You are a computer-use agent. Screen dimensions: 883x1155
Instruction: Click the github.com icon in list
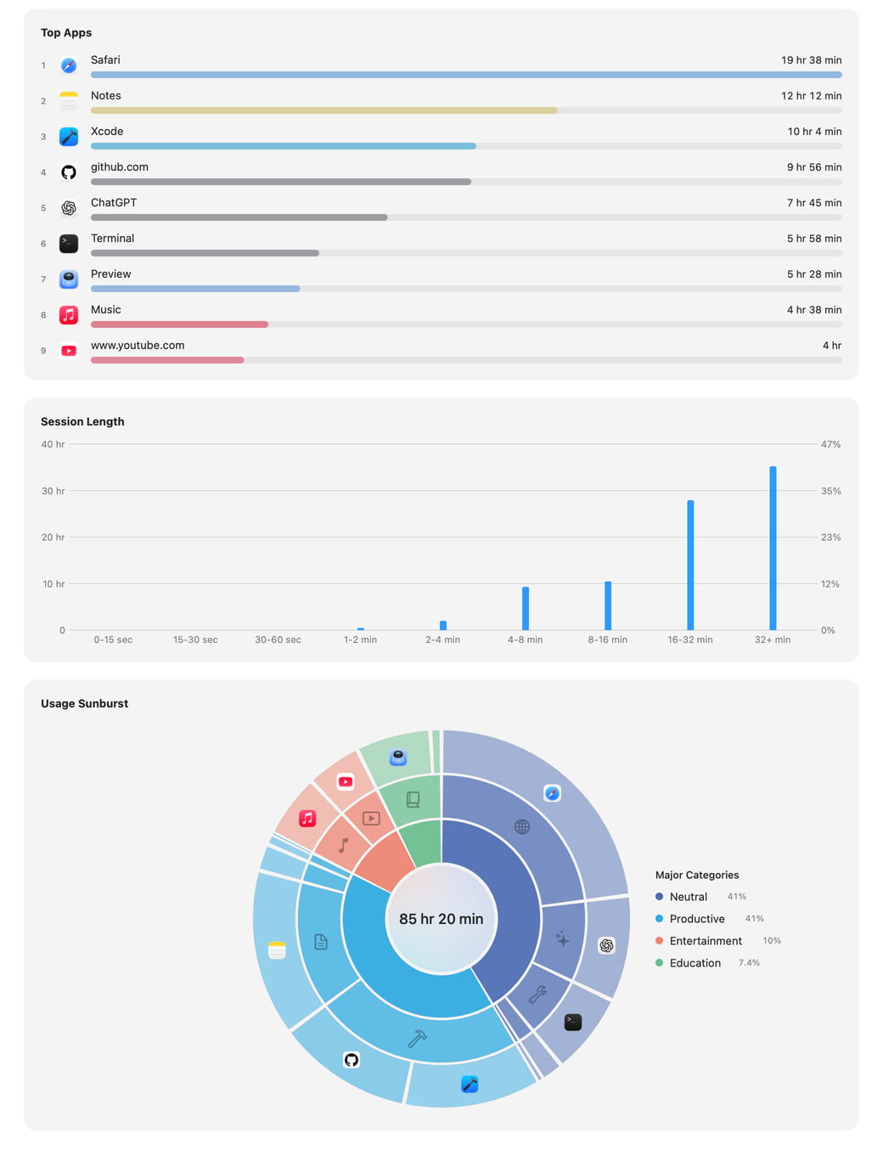(x=69, y=172)
